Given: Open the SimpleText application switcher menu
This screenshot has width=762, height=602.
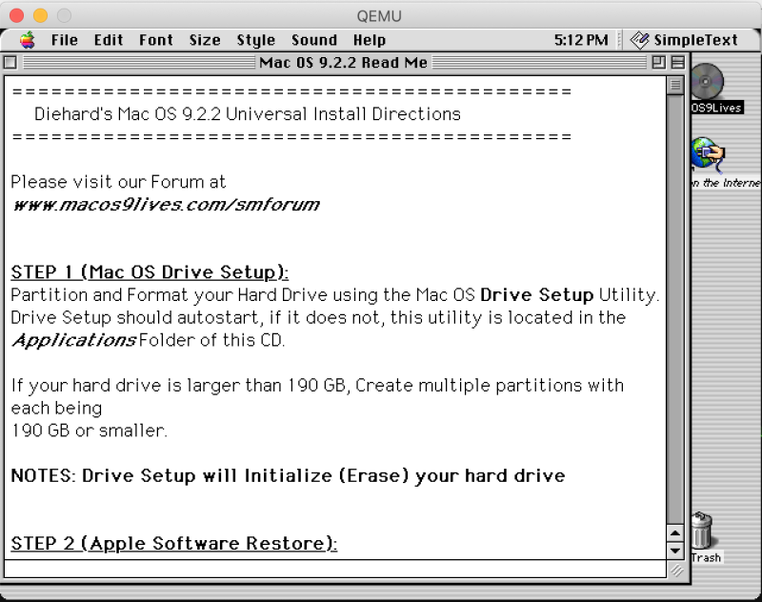Looking at the screenshot, I should 685,40.
